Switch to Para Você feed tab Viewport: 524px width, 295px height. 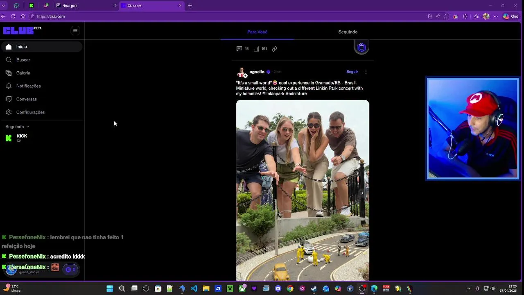coord(257,32)
